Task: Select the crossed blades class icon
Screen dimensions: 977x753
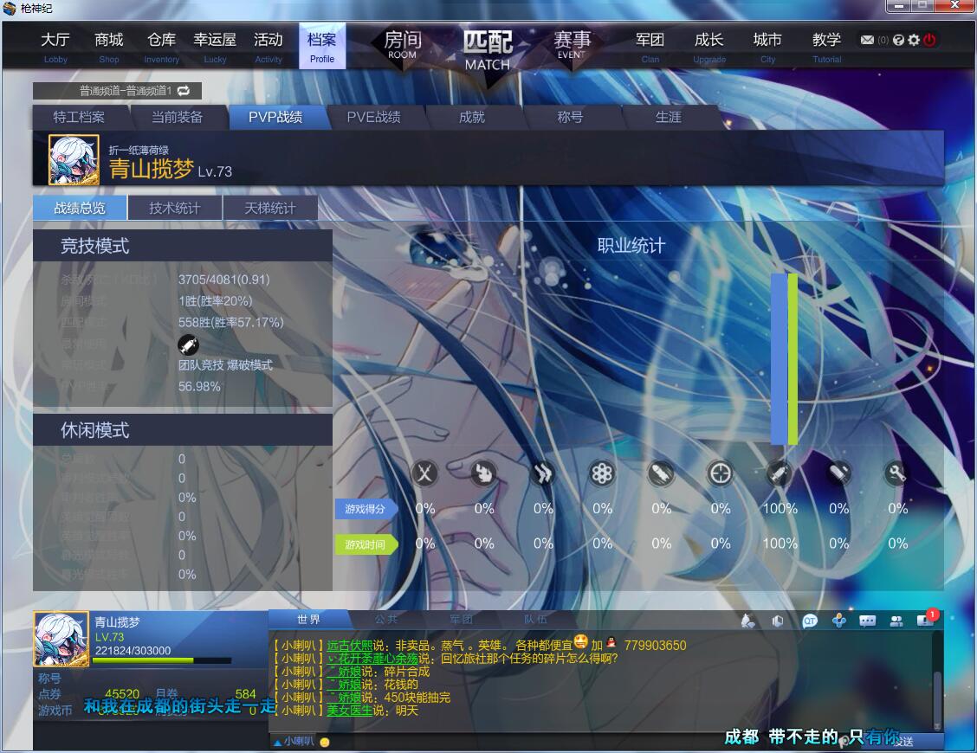Action: [x=425, y=474]
